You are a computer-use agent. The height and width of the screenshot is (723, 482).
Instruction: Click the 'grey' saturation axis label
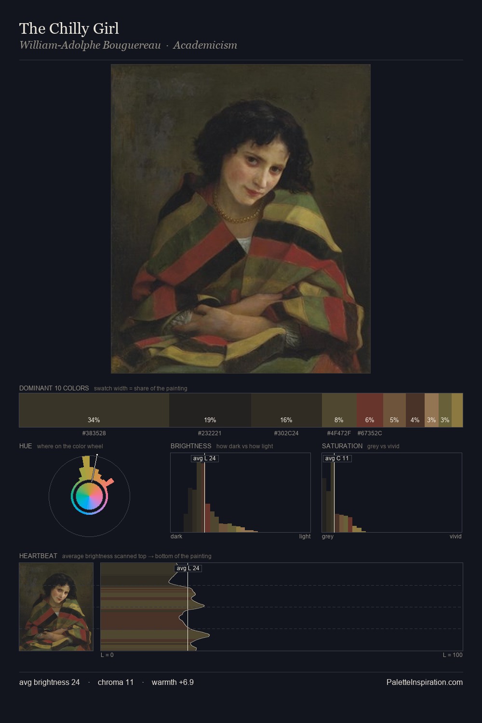coord(328,536)
